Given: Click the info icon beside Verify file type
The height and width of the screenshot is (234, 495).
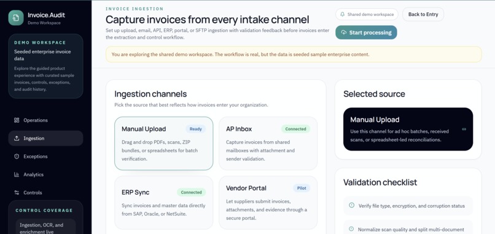Looking at the screenshot, I should (x=351, y=205).
